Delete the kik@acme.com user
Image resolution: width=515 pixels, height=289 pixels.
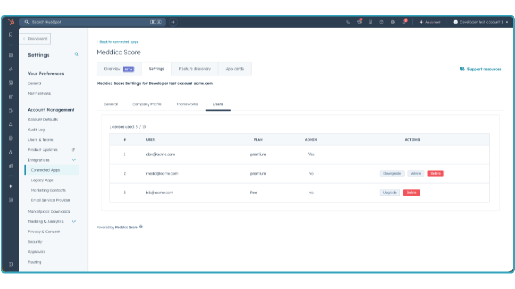(411, 193)
